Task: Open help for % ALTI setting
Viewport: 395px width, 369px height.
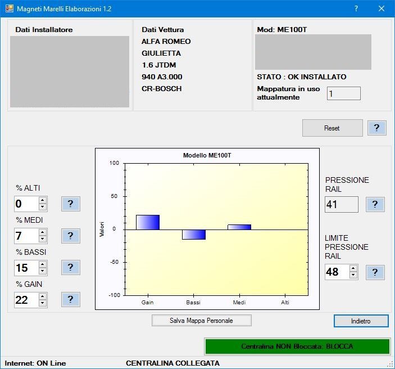Action: (x=71, y=204)
